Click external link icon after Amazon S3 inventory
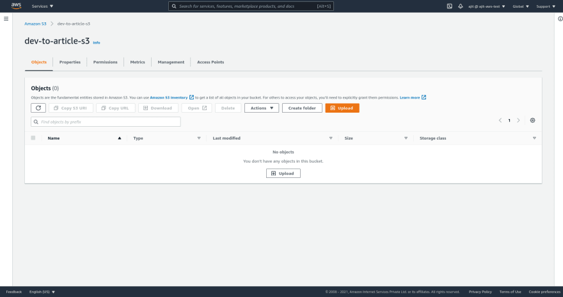 coord(191,97)
